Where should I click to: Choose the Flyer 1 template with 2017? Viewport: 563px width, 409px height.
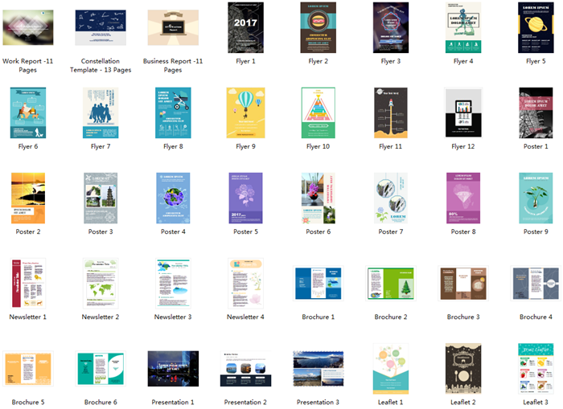245,27
